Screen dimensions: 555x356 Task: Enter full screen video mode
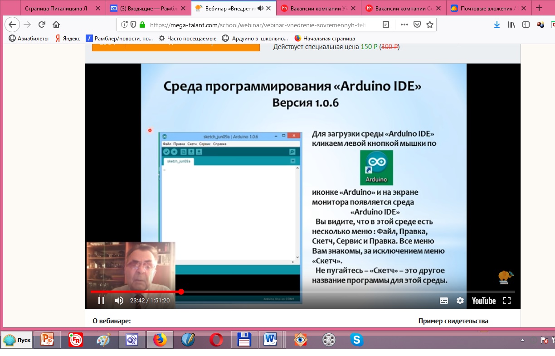point(507,301)
